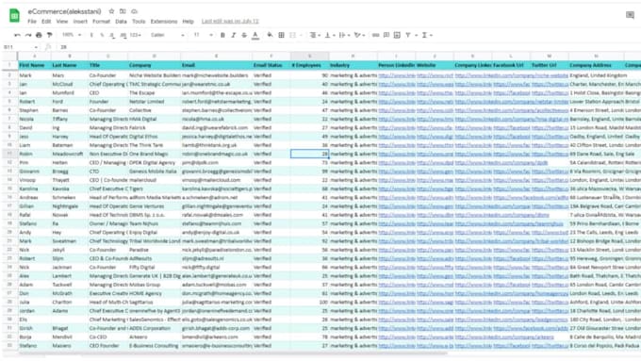Open the Twitter link in David Ing's row

point(550,127)
